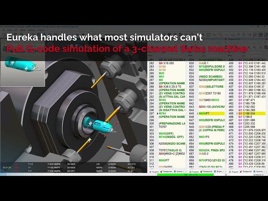Viewport: 268px width, 201px height.
Task: Select Program tab below the M600P7 code panel
Action: coord(194,172)
